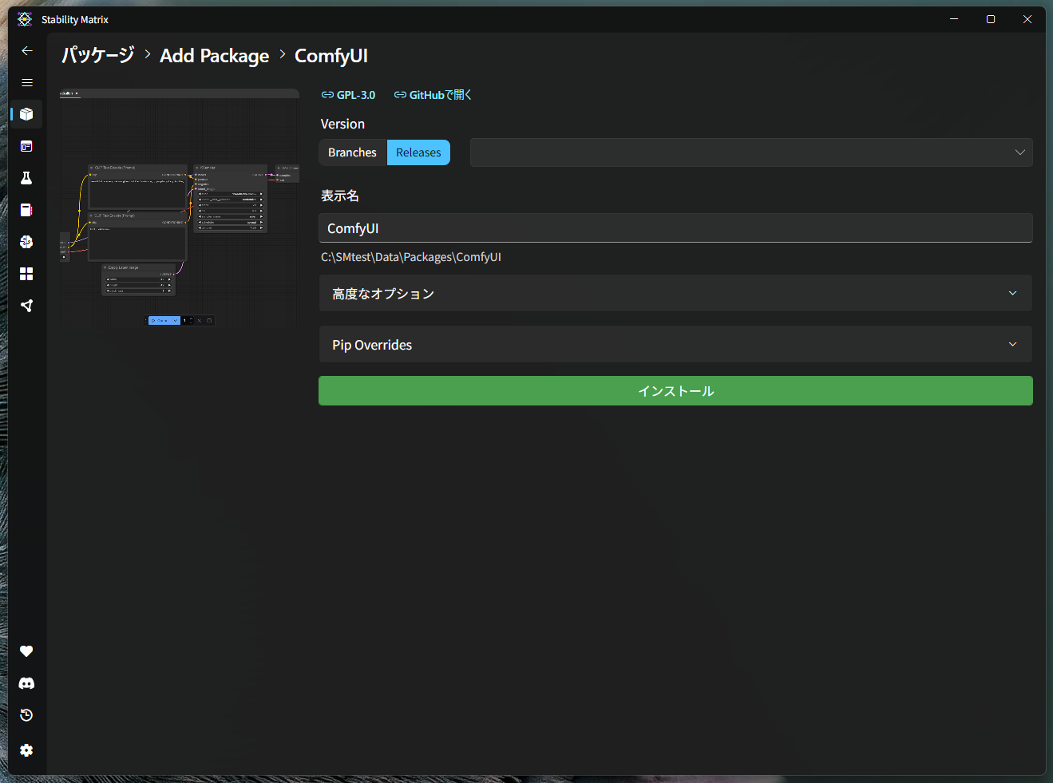Image resolution: width=1053 pixels, height=783 pixels.
Task: Click the install path C:\SMtest\Data\Packages\ComfyUI text
Action: coord(411,257)
